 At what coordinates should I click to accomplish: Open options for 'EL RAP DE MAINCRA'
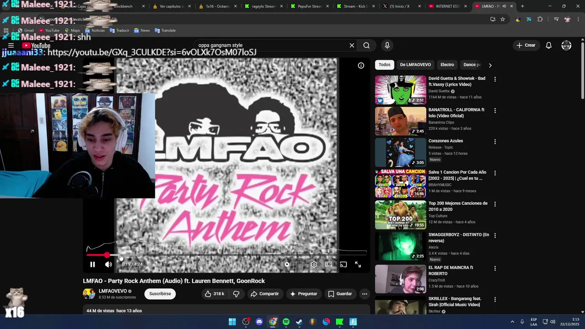click(x=495, y=269)
